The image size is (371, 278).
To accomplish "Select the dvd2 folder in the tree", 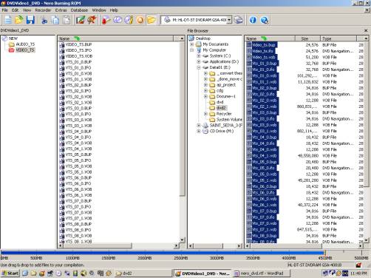I will [221, 108].
